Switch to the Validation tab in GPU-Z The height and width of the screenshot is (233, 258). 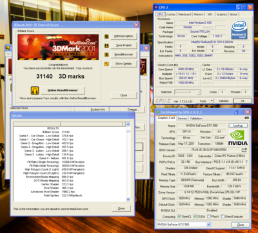(195, 118)
